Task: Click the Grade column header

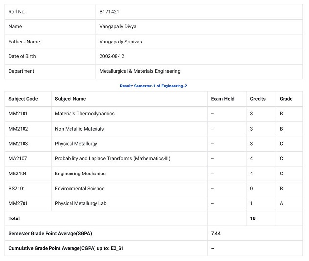Action: 286,99
